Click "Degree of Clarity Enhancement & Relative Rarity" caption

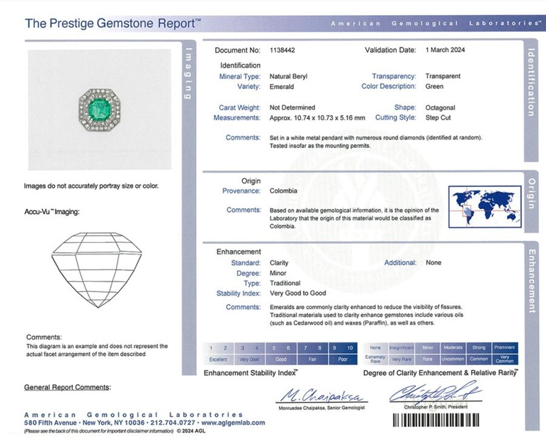(440, 373)
